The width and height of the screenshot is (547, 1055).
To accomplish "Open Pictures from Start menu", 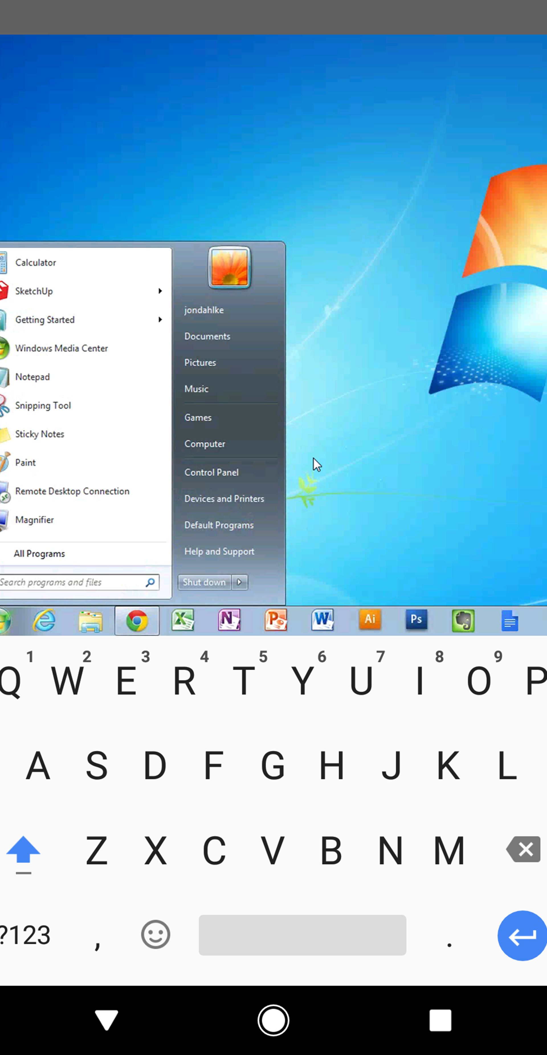I will (200, 362).
